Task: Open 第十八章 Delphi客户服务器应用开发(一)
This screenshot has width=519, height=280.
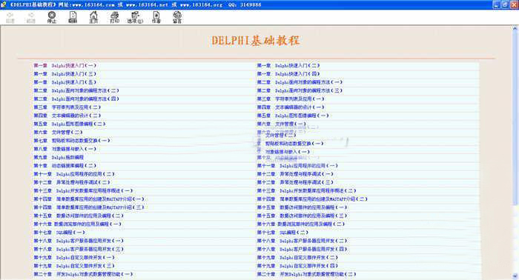Action: point(79,241)
